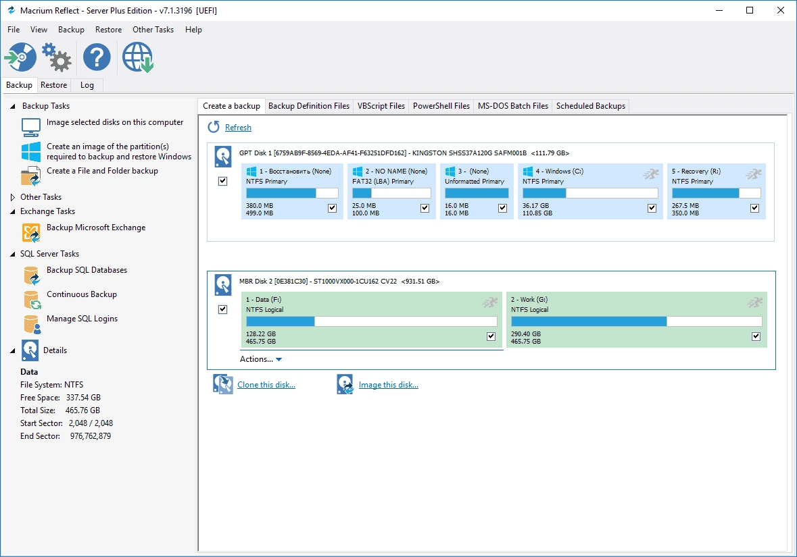The image size is (797, 557).
Task: Click the Backup Microsoft Exchange icon
Action: click(x=30, y=233)
